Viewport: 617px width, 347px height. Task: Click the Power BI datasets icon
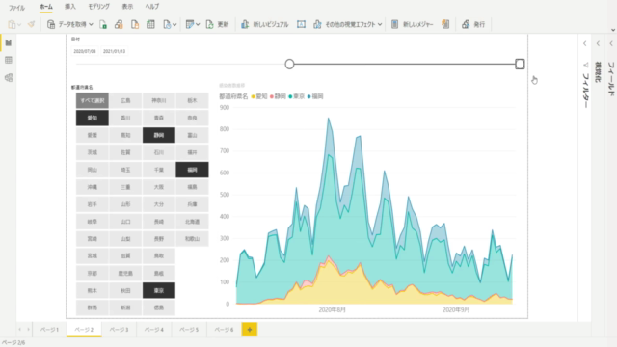click(119, 24)
